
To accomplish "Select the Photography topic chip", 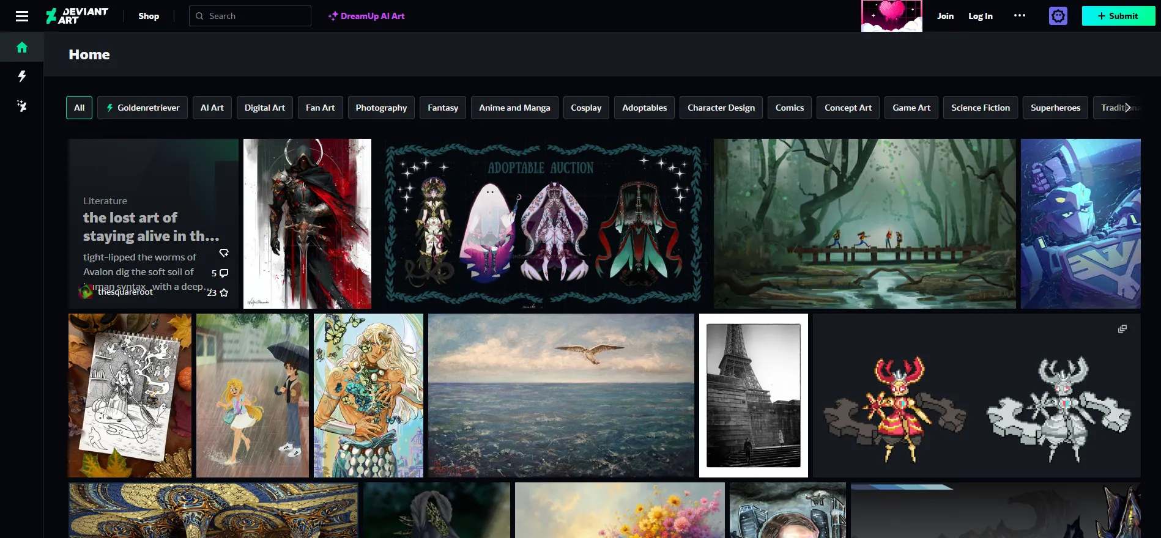I will [x=381, y=108].
